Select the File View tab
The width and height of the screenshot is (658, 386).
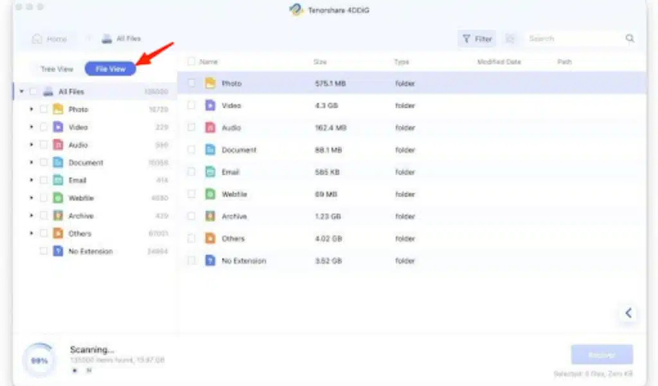tap(109, 68)
